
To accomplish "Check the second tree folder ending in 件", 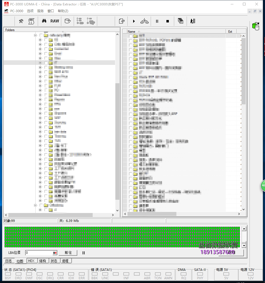I will [x=46, y=44].
